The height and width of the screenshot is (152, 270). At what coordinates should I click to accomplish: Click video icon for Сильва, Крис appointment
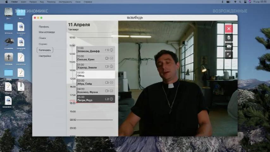click(x=107, y=58)
